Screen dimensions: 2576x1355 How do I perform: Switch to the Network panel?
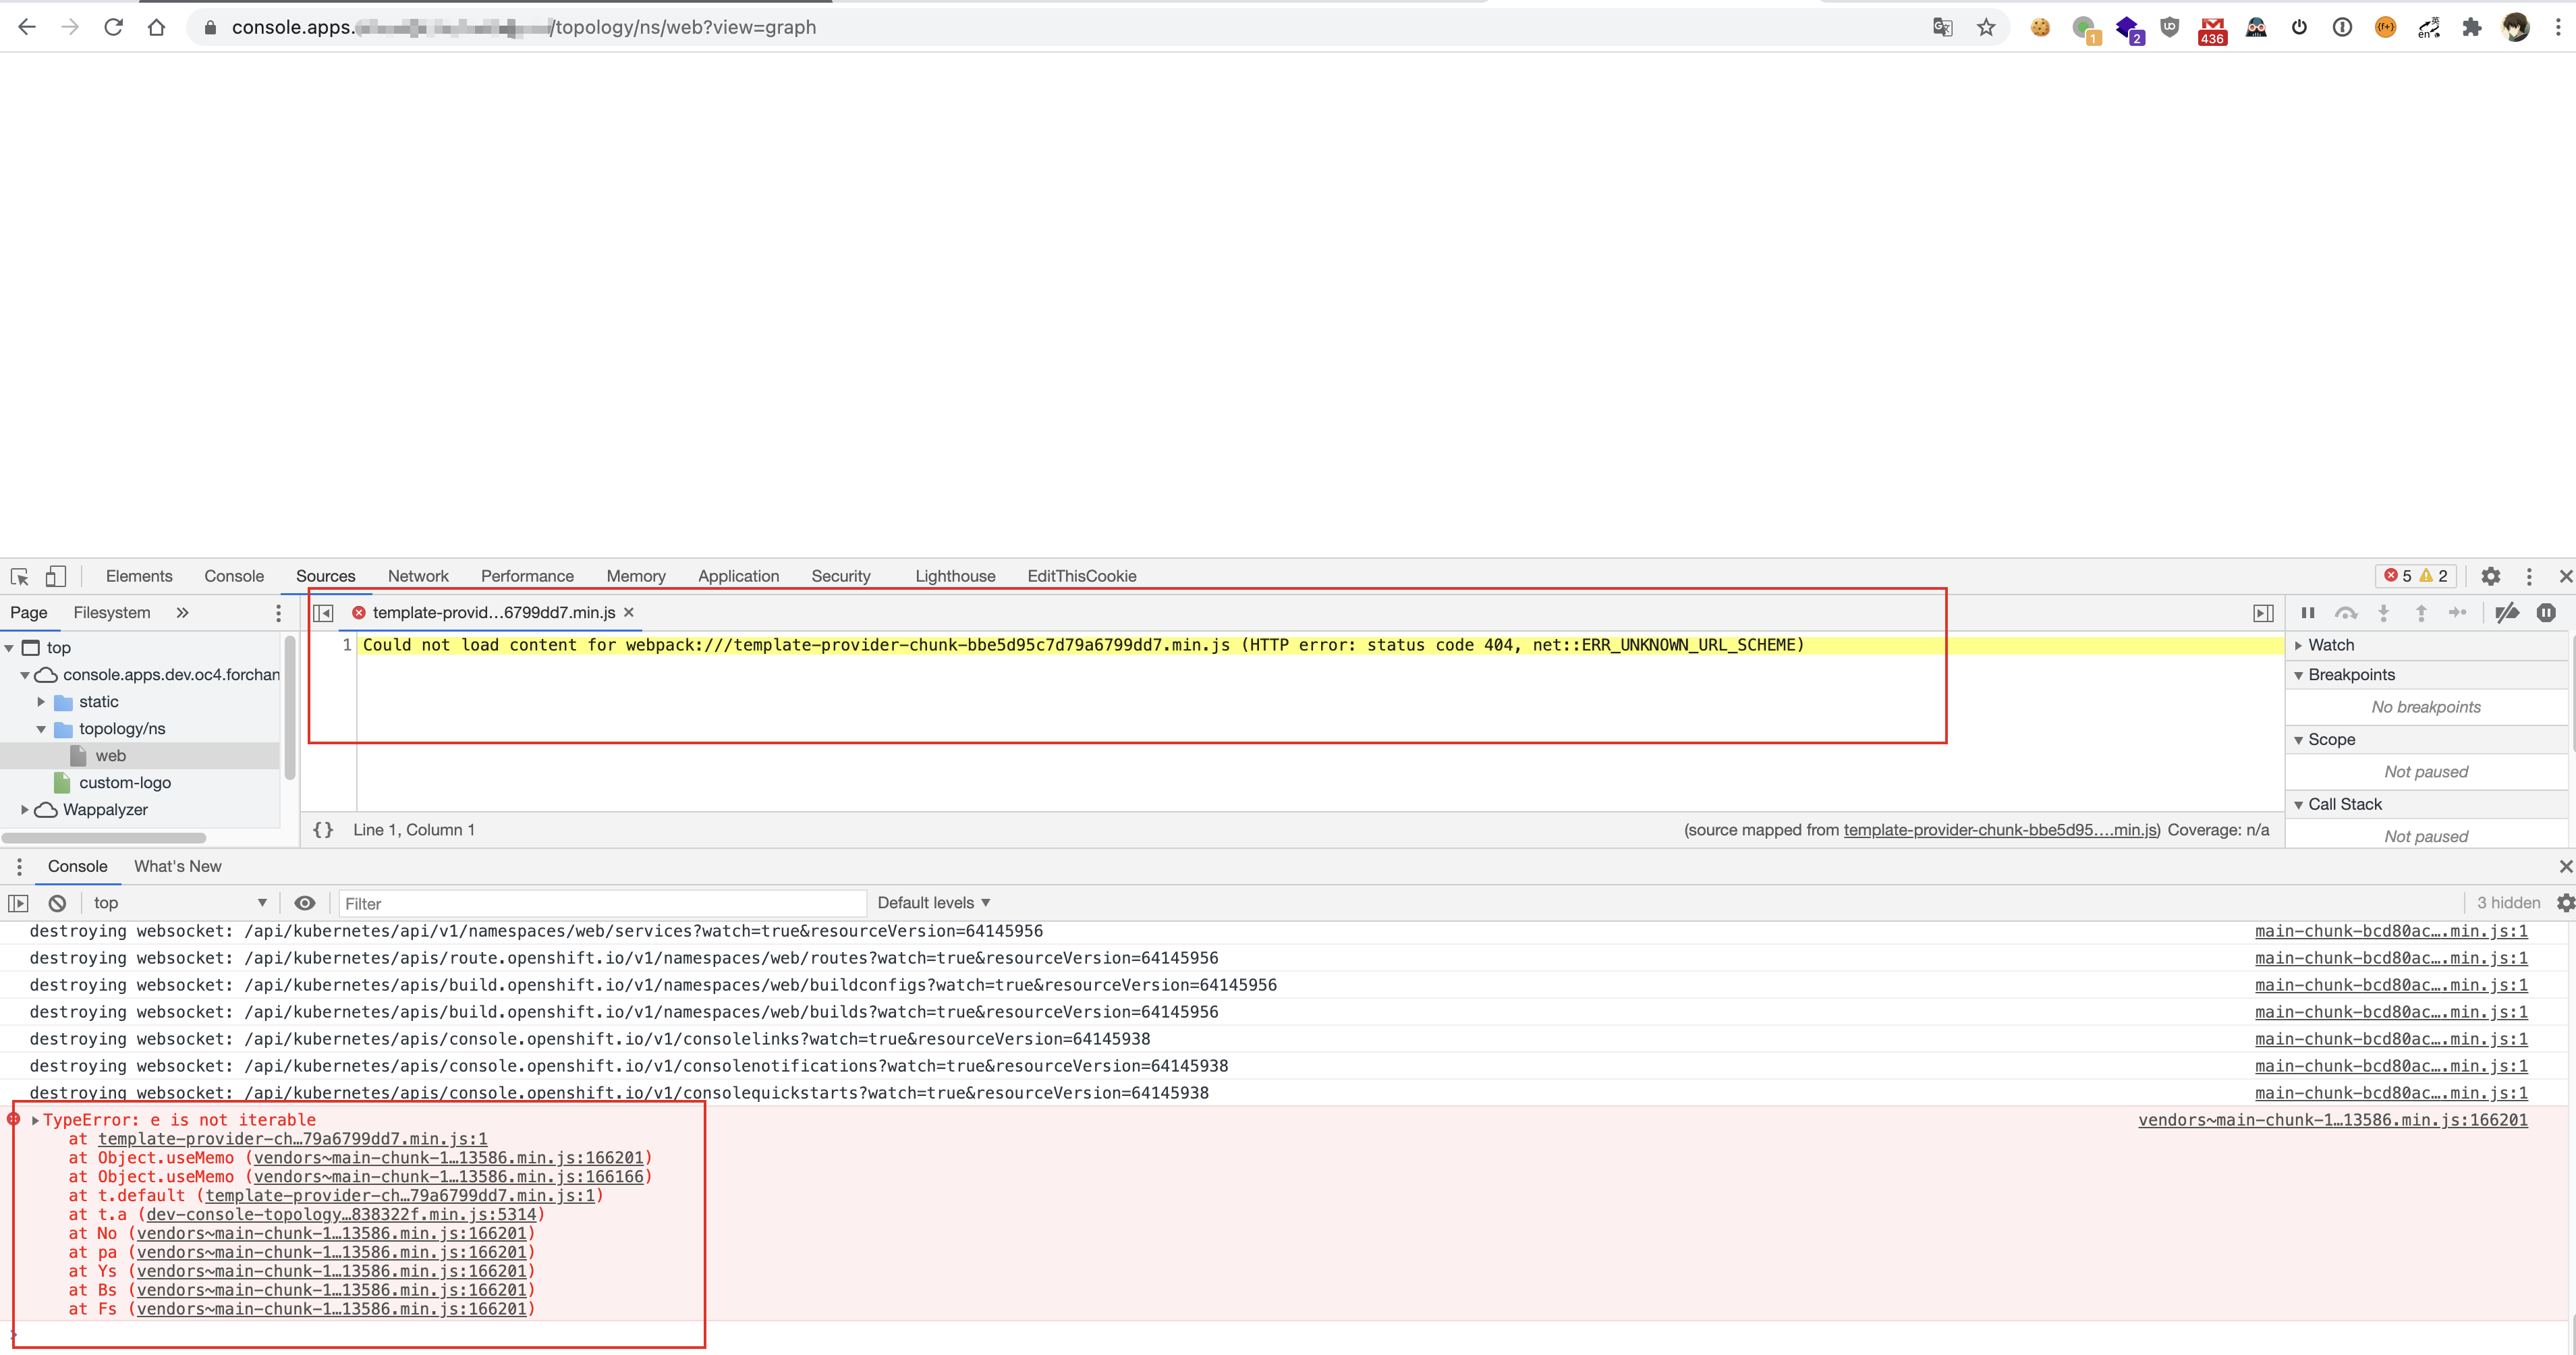coord(418,576)
